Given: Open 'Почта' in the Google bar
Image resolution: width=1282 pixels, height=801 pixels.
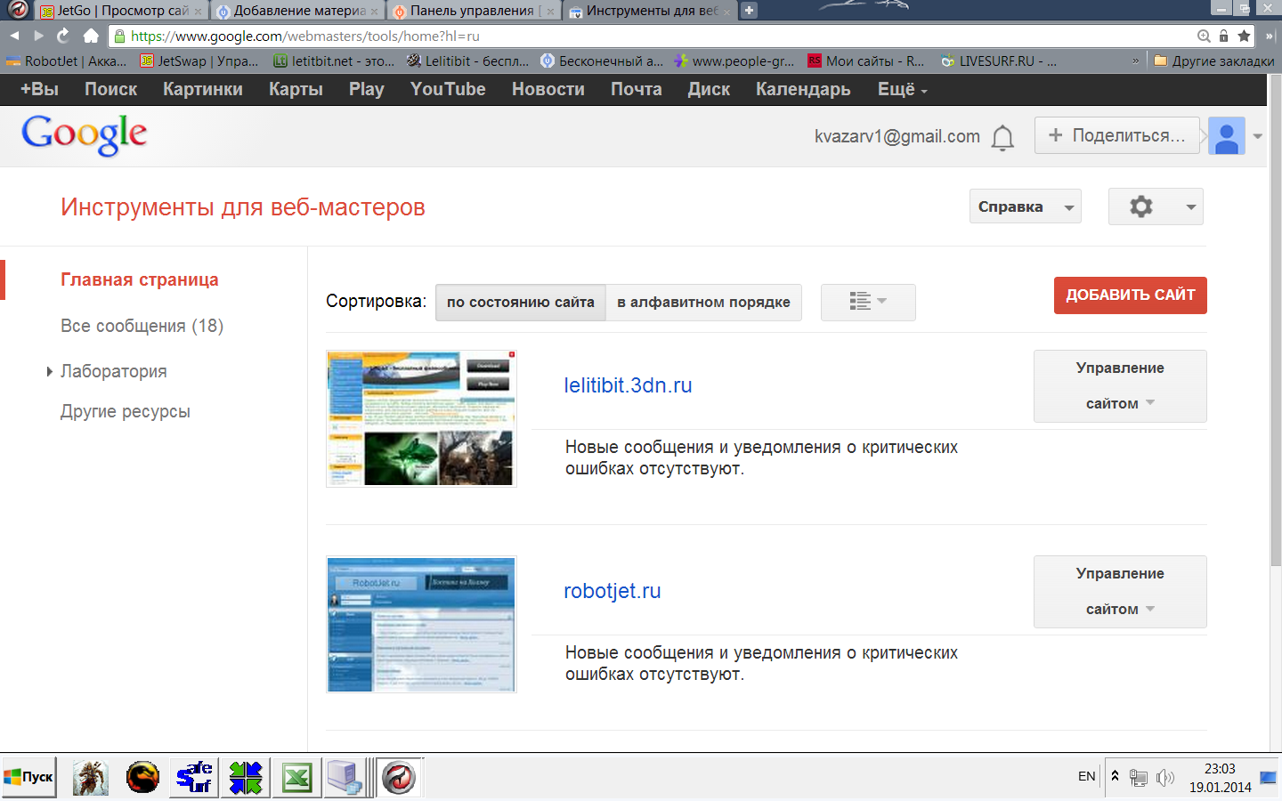Looking at the screenshot, I should [x=637, y=90].
